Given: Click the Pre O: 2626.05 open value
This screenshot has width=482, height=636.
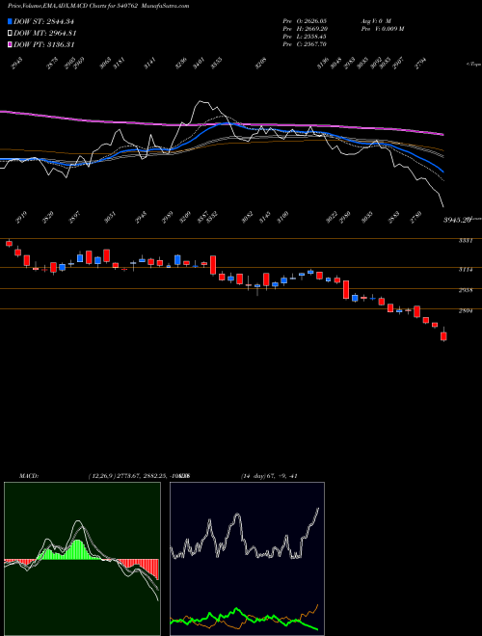Looking at the screenshot, I should [x=305, y=21].
